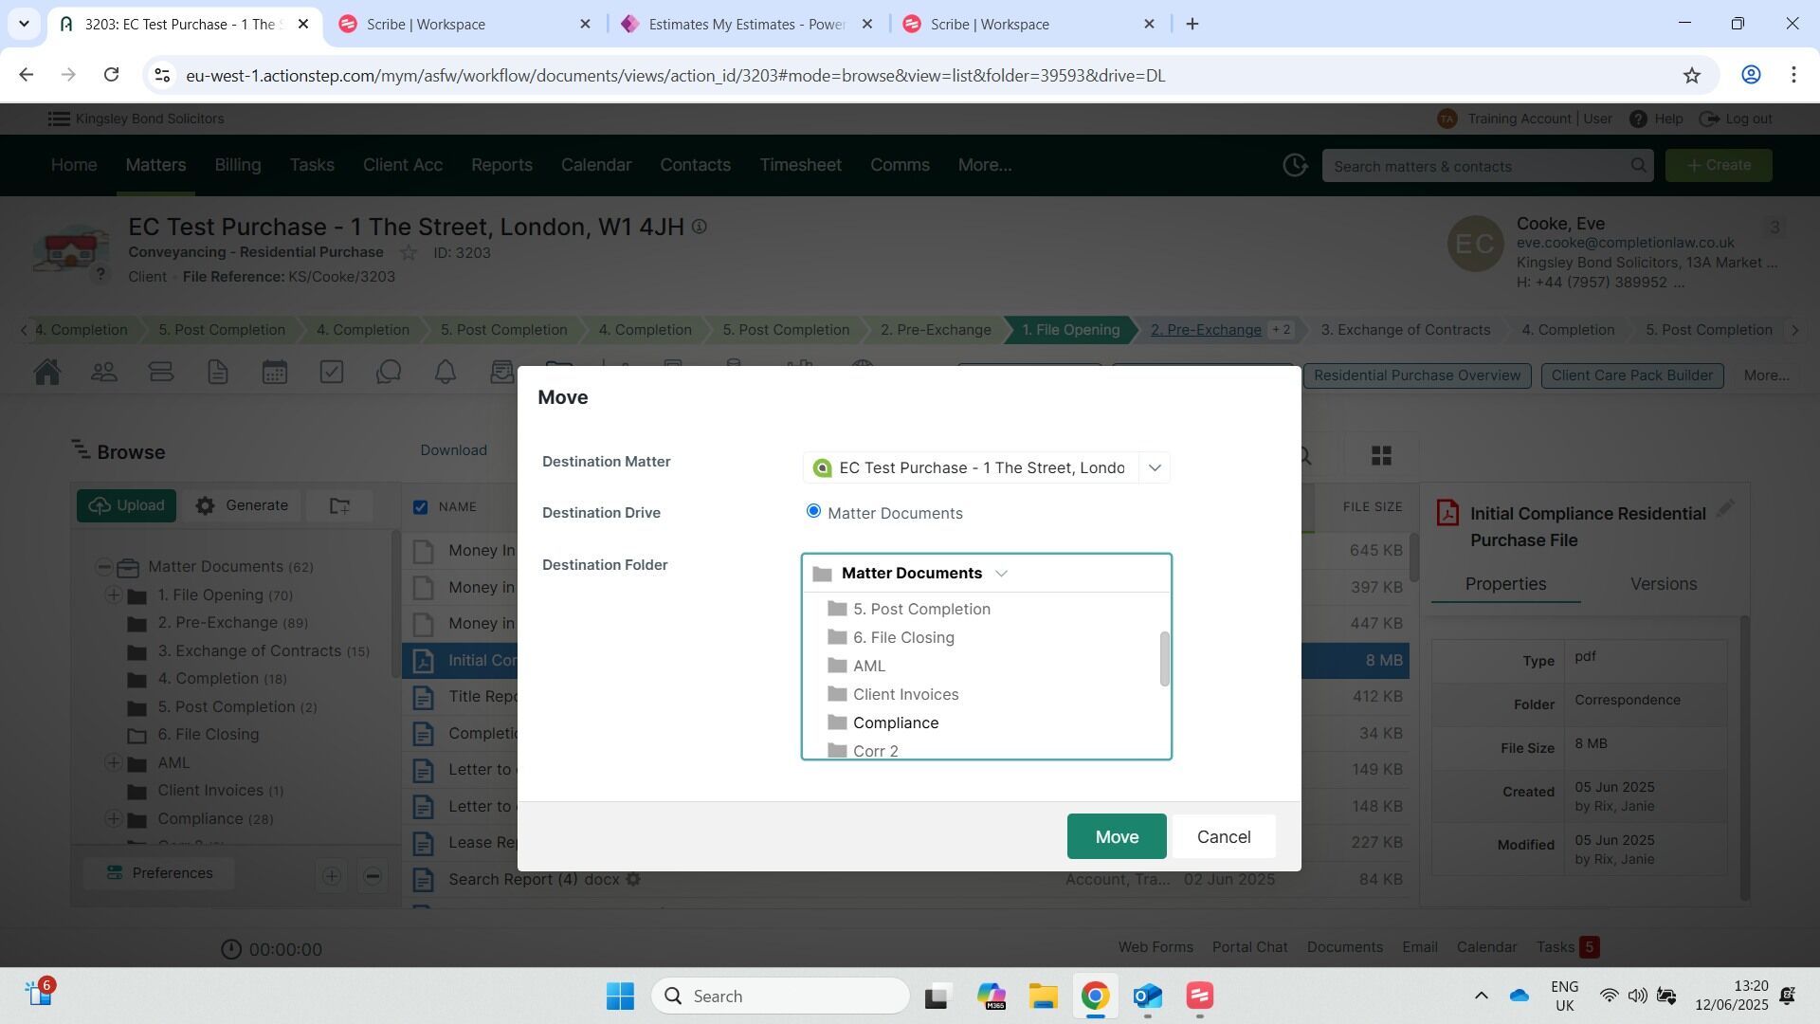Favorite the matter with the star icon
This screenshot has width=1820, height=1024.
click(409, 252)
